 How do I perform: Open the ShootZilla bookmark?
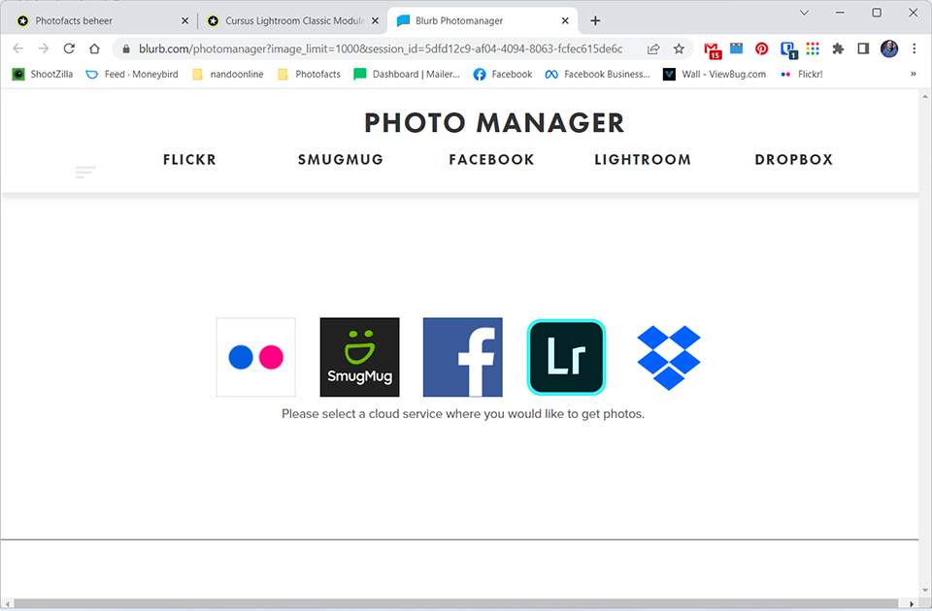point(43,75)
